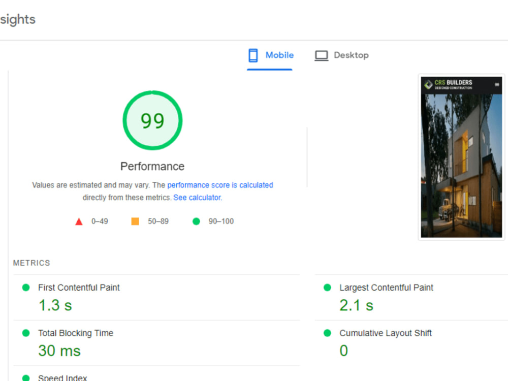Click the orange square 50–89 legend icon
This screenshot has height=381, width=508.
point(135,221)
